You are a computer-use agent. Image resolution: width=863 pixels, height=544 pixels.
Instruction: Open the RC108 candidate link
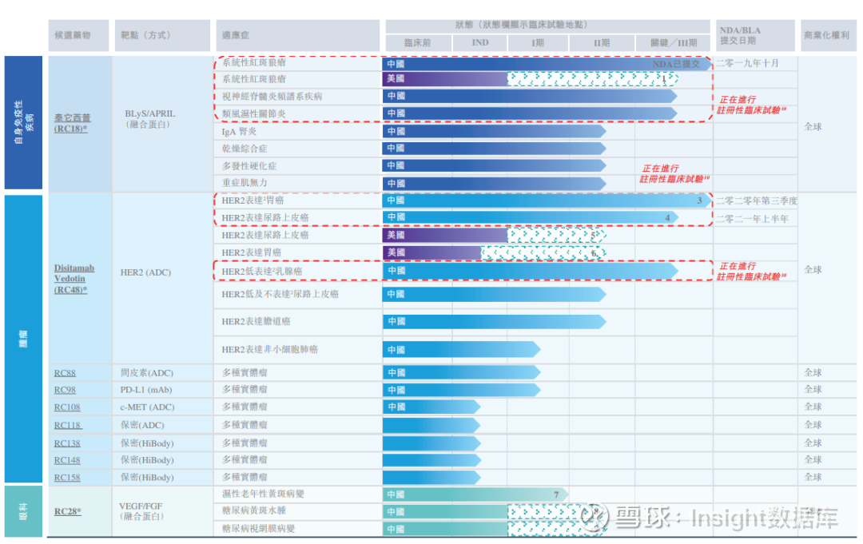(x=66, y=407)
